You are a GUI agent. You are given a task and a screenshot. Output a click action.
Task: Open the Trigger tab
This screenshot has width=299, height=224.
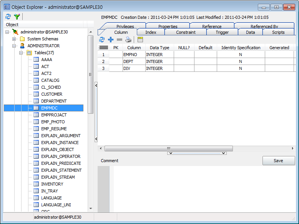(x=222, y=32)
